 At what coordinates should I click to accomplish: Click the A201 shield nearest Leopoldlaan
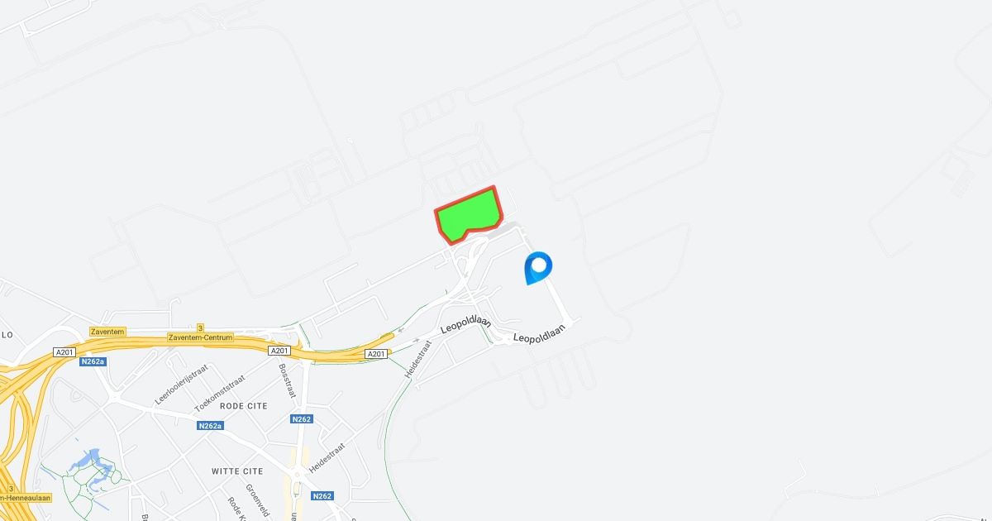point(376,354)
